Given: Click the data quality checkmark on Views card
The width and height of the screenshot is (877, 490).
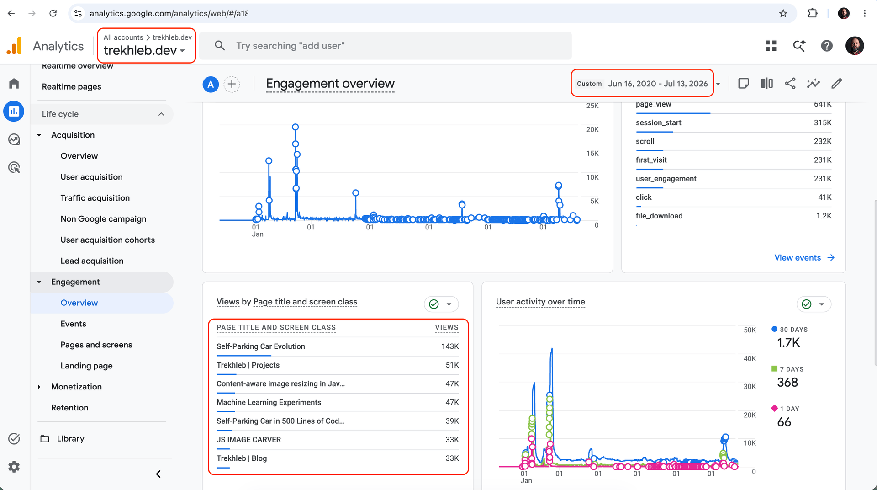Looking at the screenshot, I should [x=434, y=304].
